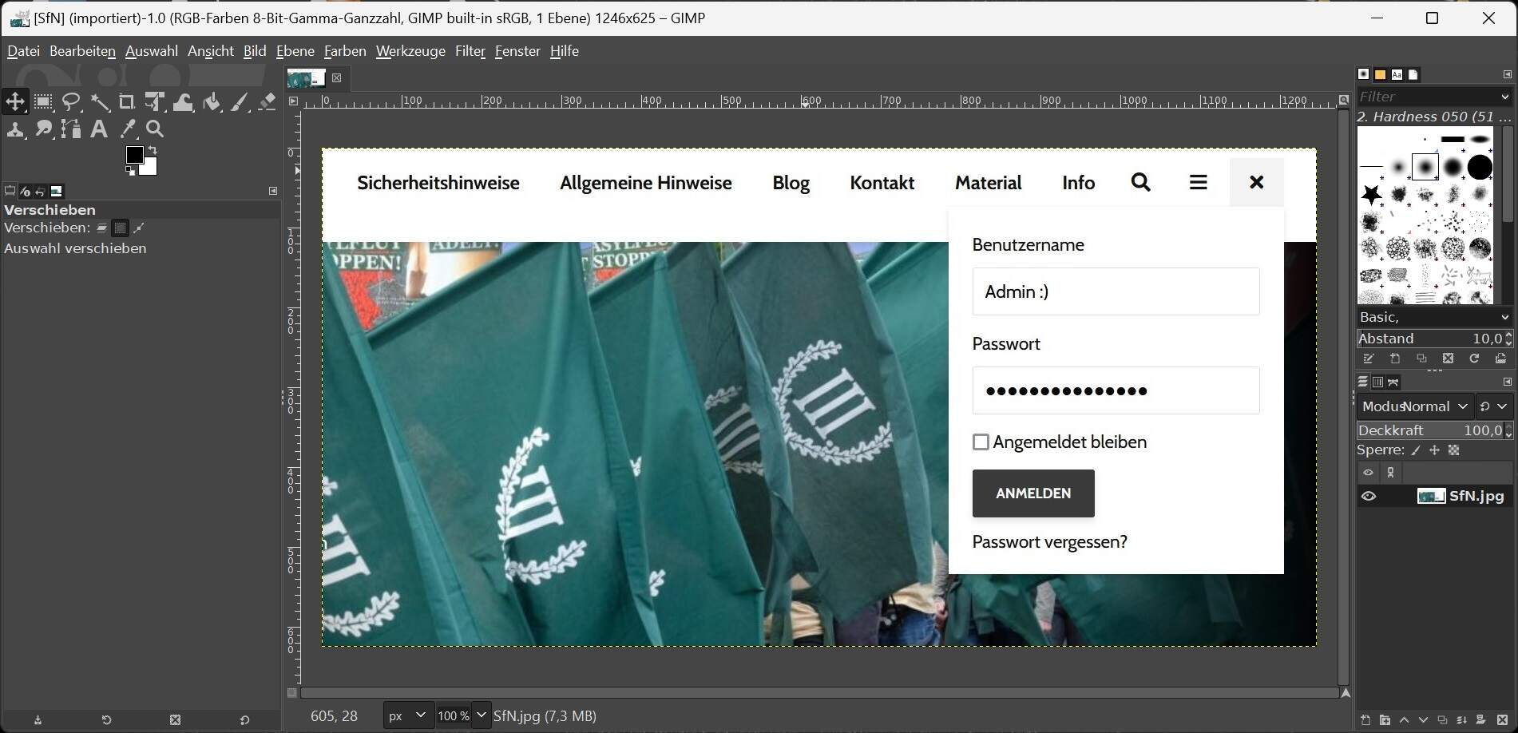
Task: Select the Paintbrush tool
Action: point(240,101)
